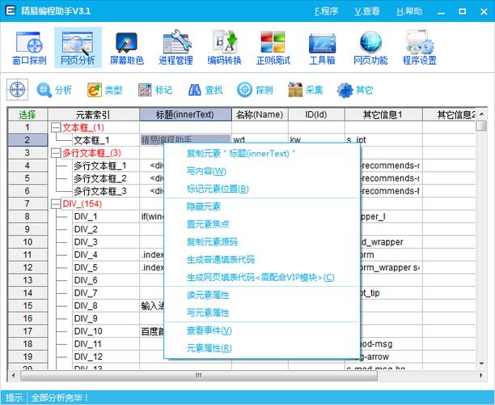The height and width of the screenshot is (405, 495).
Task: Click the 标题(innerText) column header
Action: (x=185, y=114)
